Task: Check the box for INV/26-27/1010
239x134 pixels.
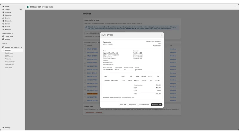Action: pos(85,63)
